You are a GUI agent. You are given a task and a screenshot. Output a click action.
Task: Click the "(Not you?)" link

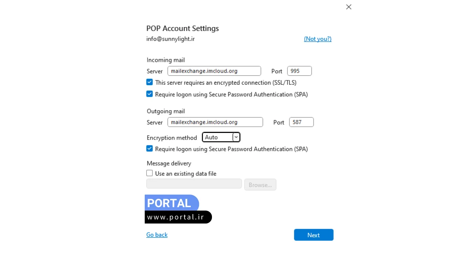318,39
